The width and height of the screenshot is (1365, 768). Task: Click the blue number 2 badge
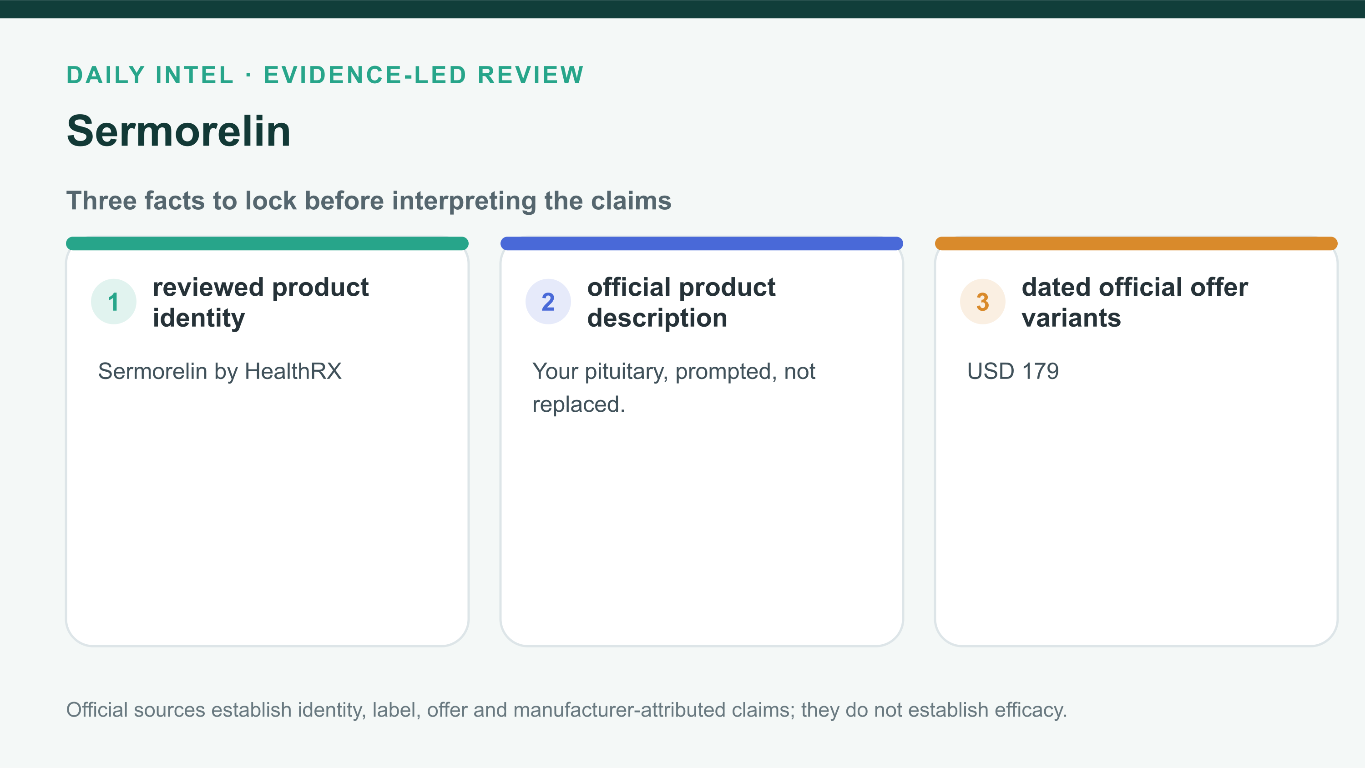548,302
